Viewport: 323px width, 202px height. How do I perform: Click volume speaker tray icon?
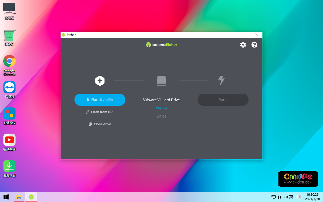click(x=285, y=197)
